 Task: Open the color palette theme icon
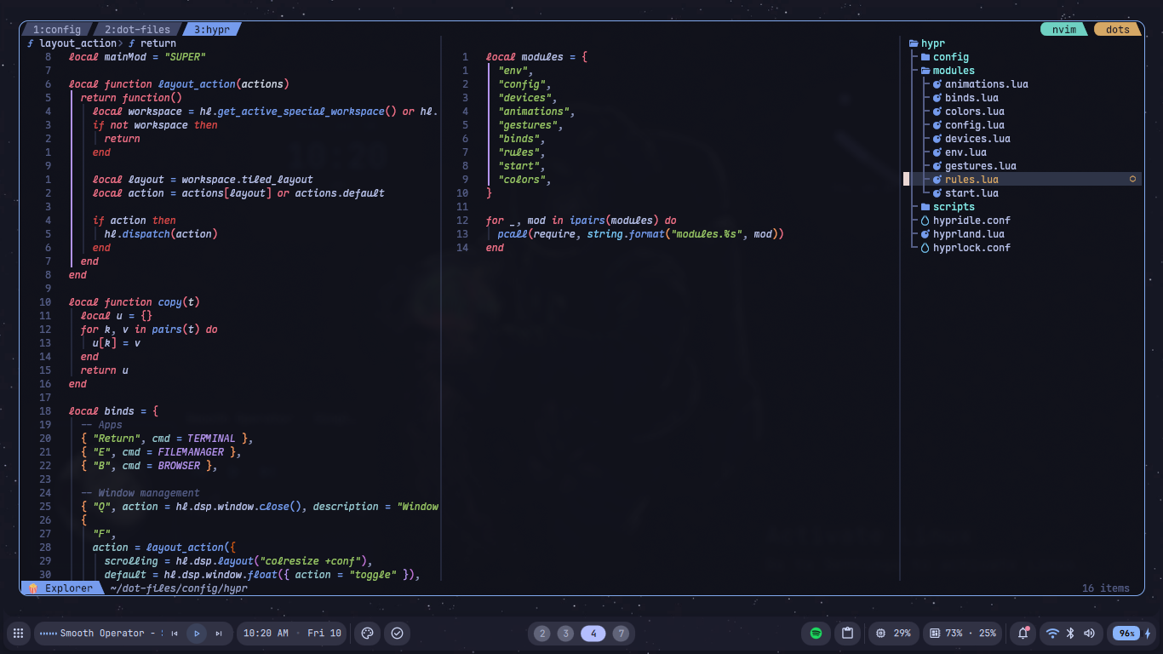click(368, 634)
